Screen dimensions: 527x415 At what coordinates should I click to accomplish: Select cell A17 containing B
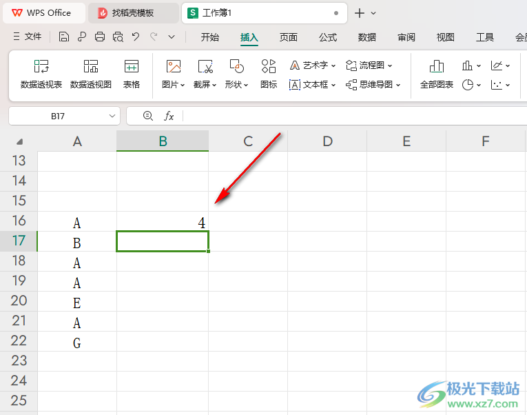[77, 241]
